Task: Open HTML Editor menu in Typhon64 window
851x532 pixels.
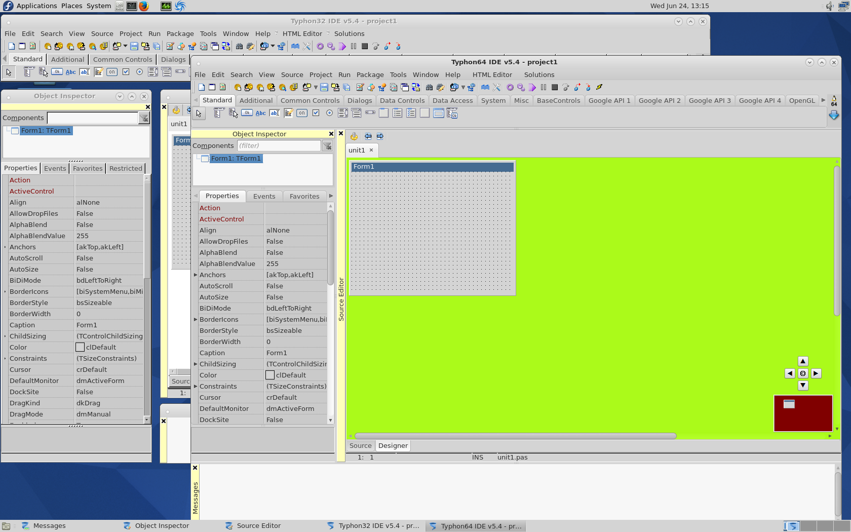Action: (x=492, y=74)
